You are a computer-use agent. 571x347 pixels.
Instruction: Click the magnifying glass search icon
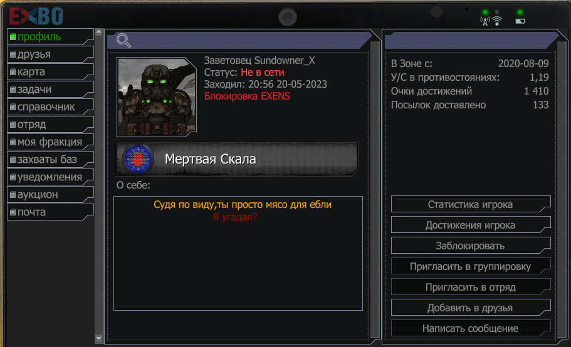[123, 40]
